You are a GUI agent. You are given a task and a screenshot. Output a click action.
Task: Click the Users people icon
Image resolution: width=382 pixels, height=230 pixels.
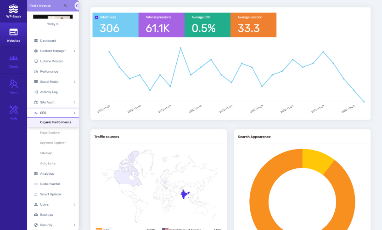pos(36,204)
